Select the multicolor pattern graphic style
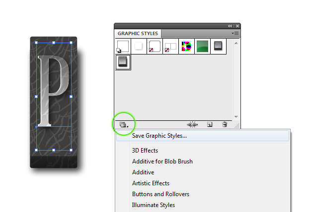This screenshot has width=313, height=212. pos(186,47)
